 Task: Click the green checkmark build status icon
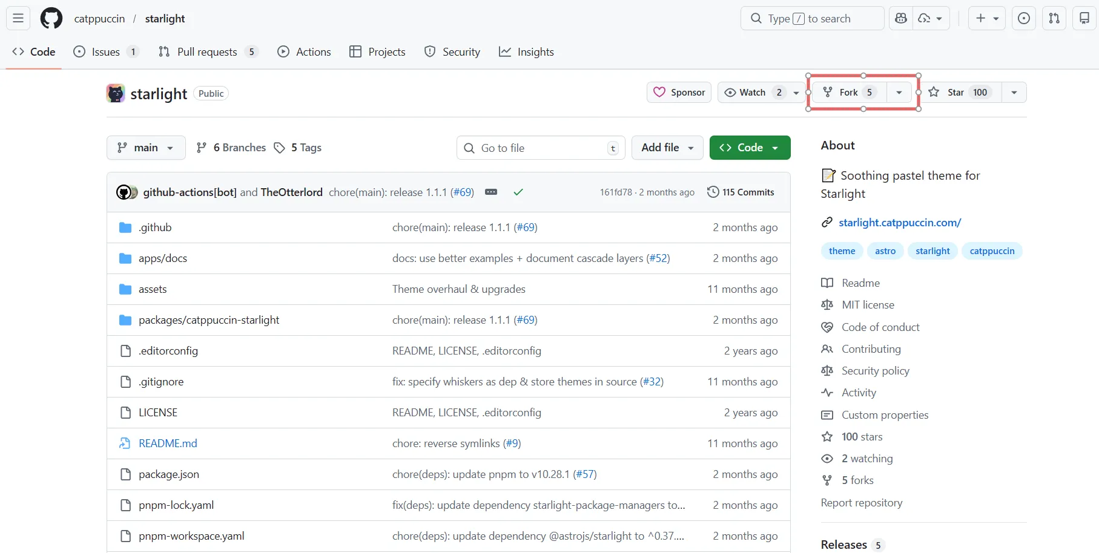coord(518,192)
